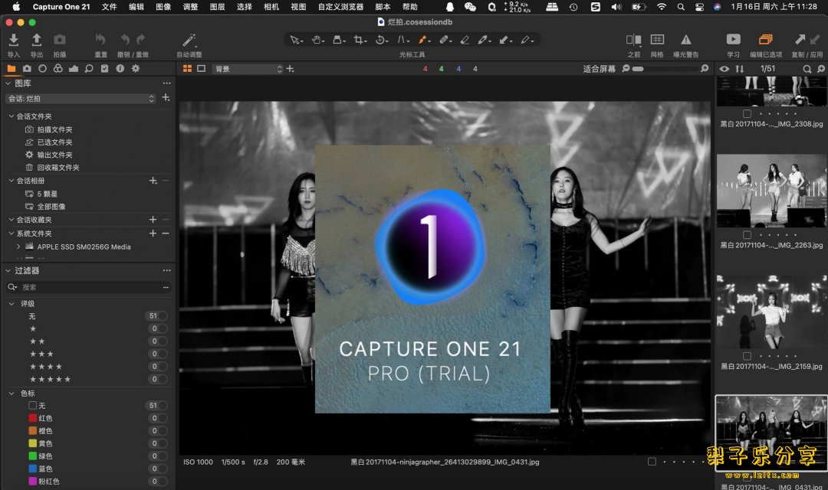Select the eyedropper picker tool

point(484,40)
